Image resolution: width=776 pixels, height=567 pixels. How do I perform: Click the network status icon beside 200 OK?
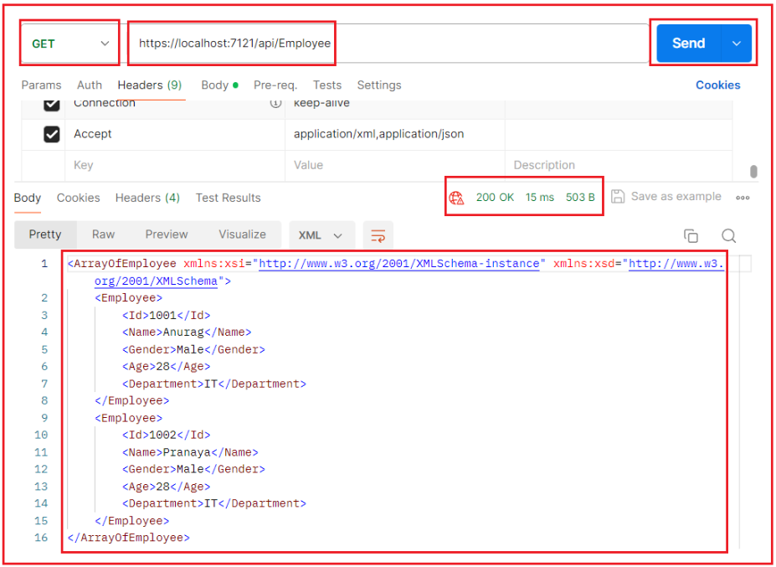click(x=457, y=198)
